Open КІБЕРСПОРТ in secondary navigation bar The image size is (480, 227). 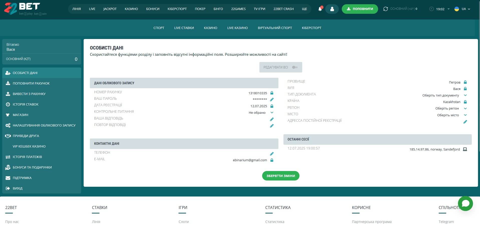311,28
